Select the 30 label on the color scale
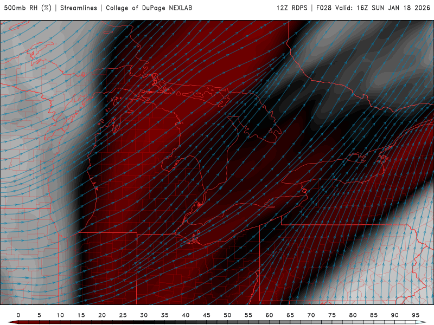The height and width of the screenshot is (325, 434). [144, 315]
